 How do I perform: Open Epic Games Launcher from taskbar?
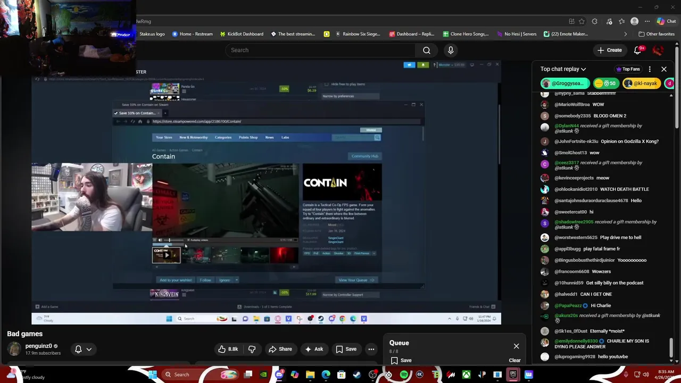pos(513,374)
